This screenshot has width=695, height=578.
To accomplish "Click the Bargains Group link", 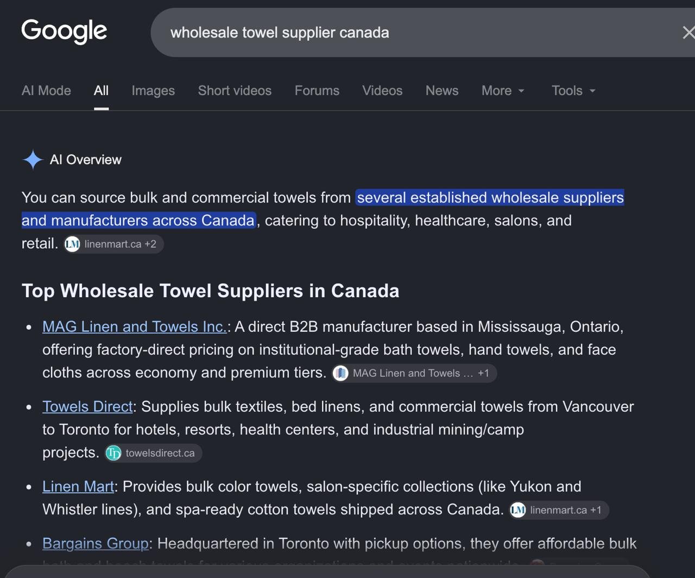I will tap(96, 543).
